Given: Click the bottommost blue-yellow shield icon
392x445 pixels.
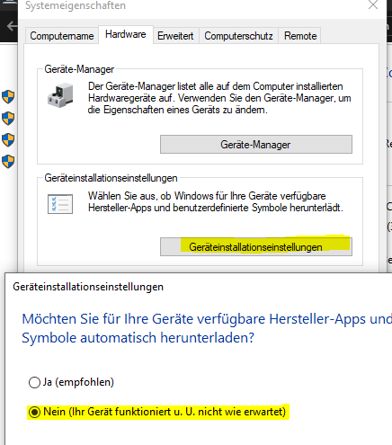Looking at the screenshot, I should [8, 162].
